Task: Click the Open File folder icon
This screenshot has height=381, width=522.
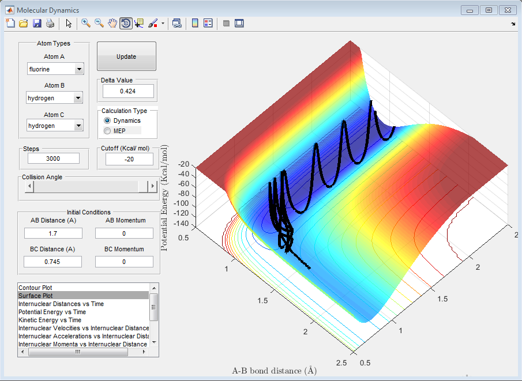Action: click(x=24, y=24)
